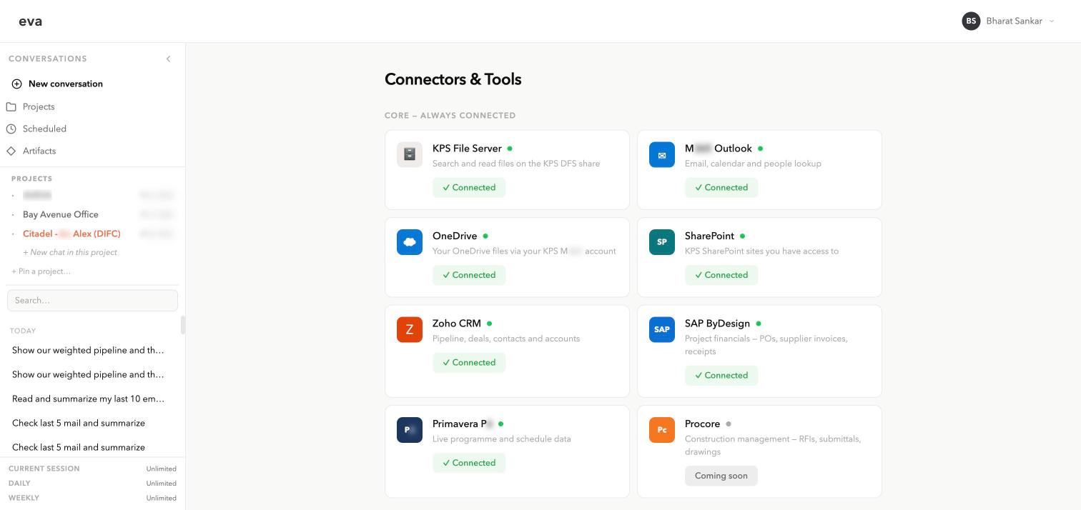
Task: Open the Bharat Sankar account dropdown
Action: [x=1009, y=21]
